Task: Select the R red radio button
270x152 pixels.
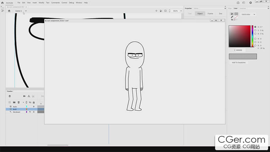Action: [255, 39]
